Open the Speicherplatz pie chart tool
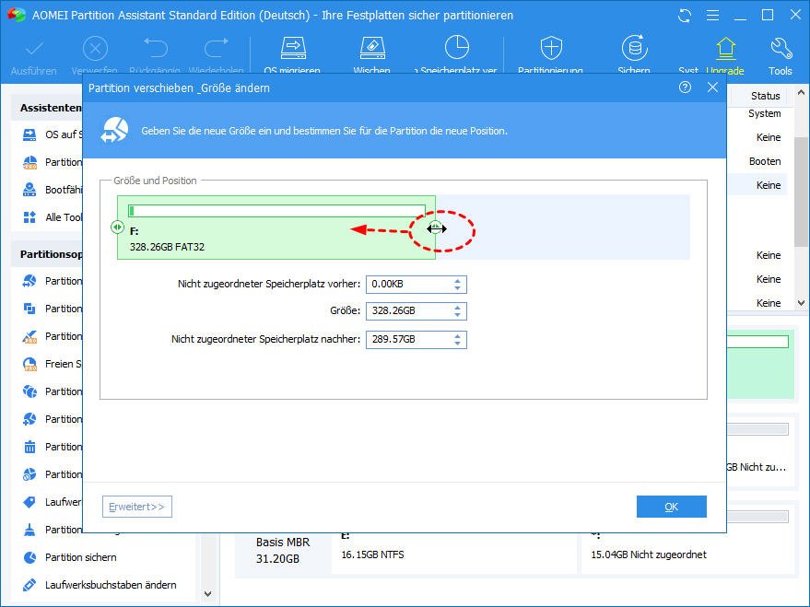The width and height of the screenshot is (810, 607). [x=457, y=48]
